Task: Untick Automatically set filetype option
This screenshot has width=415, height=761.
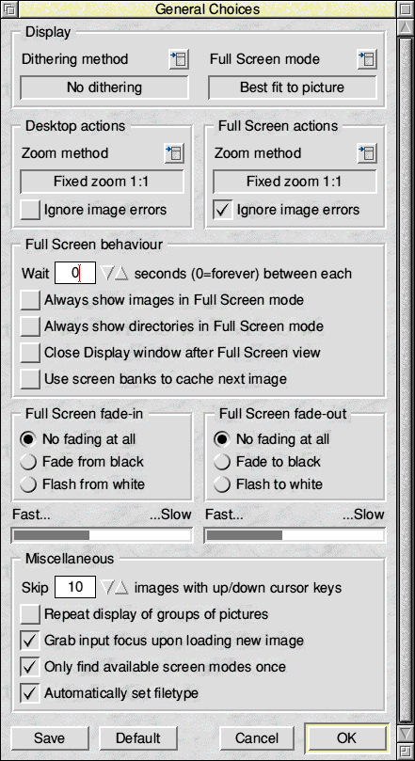Action: (30, 693)
